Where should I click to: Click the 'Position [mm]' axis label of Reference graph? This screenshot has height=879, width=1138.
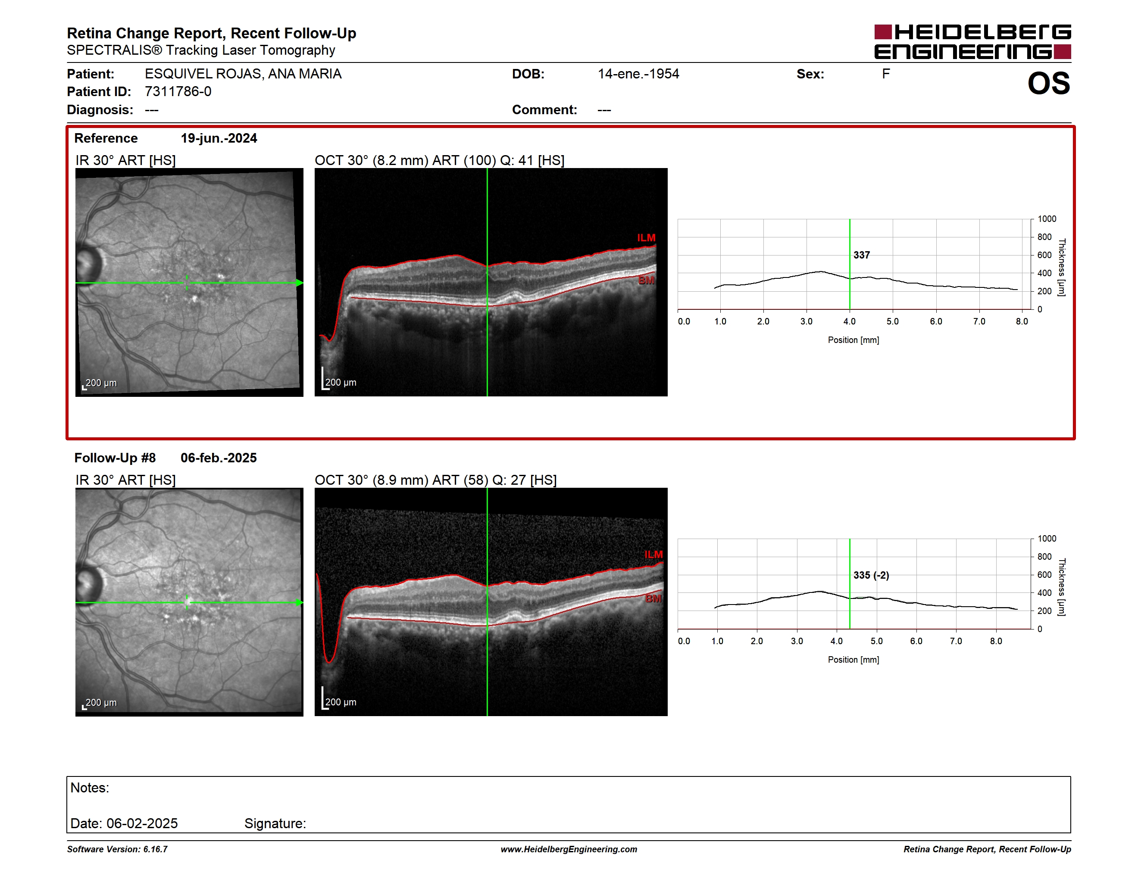(853, 340)
